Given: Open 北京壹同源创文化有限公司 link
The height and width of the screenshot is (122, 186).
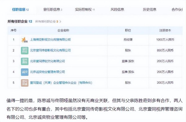Looking at the screenshot, I should tap(47, 61).
